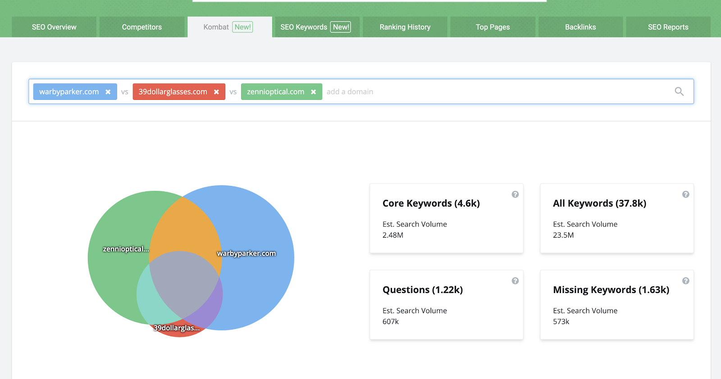This screenshot has width=721, height=379.
Task: Open help icon on All Keywords card
Action: tap(685, 194)
